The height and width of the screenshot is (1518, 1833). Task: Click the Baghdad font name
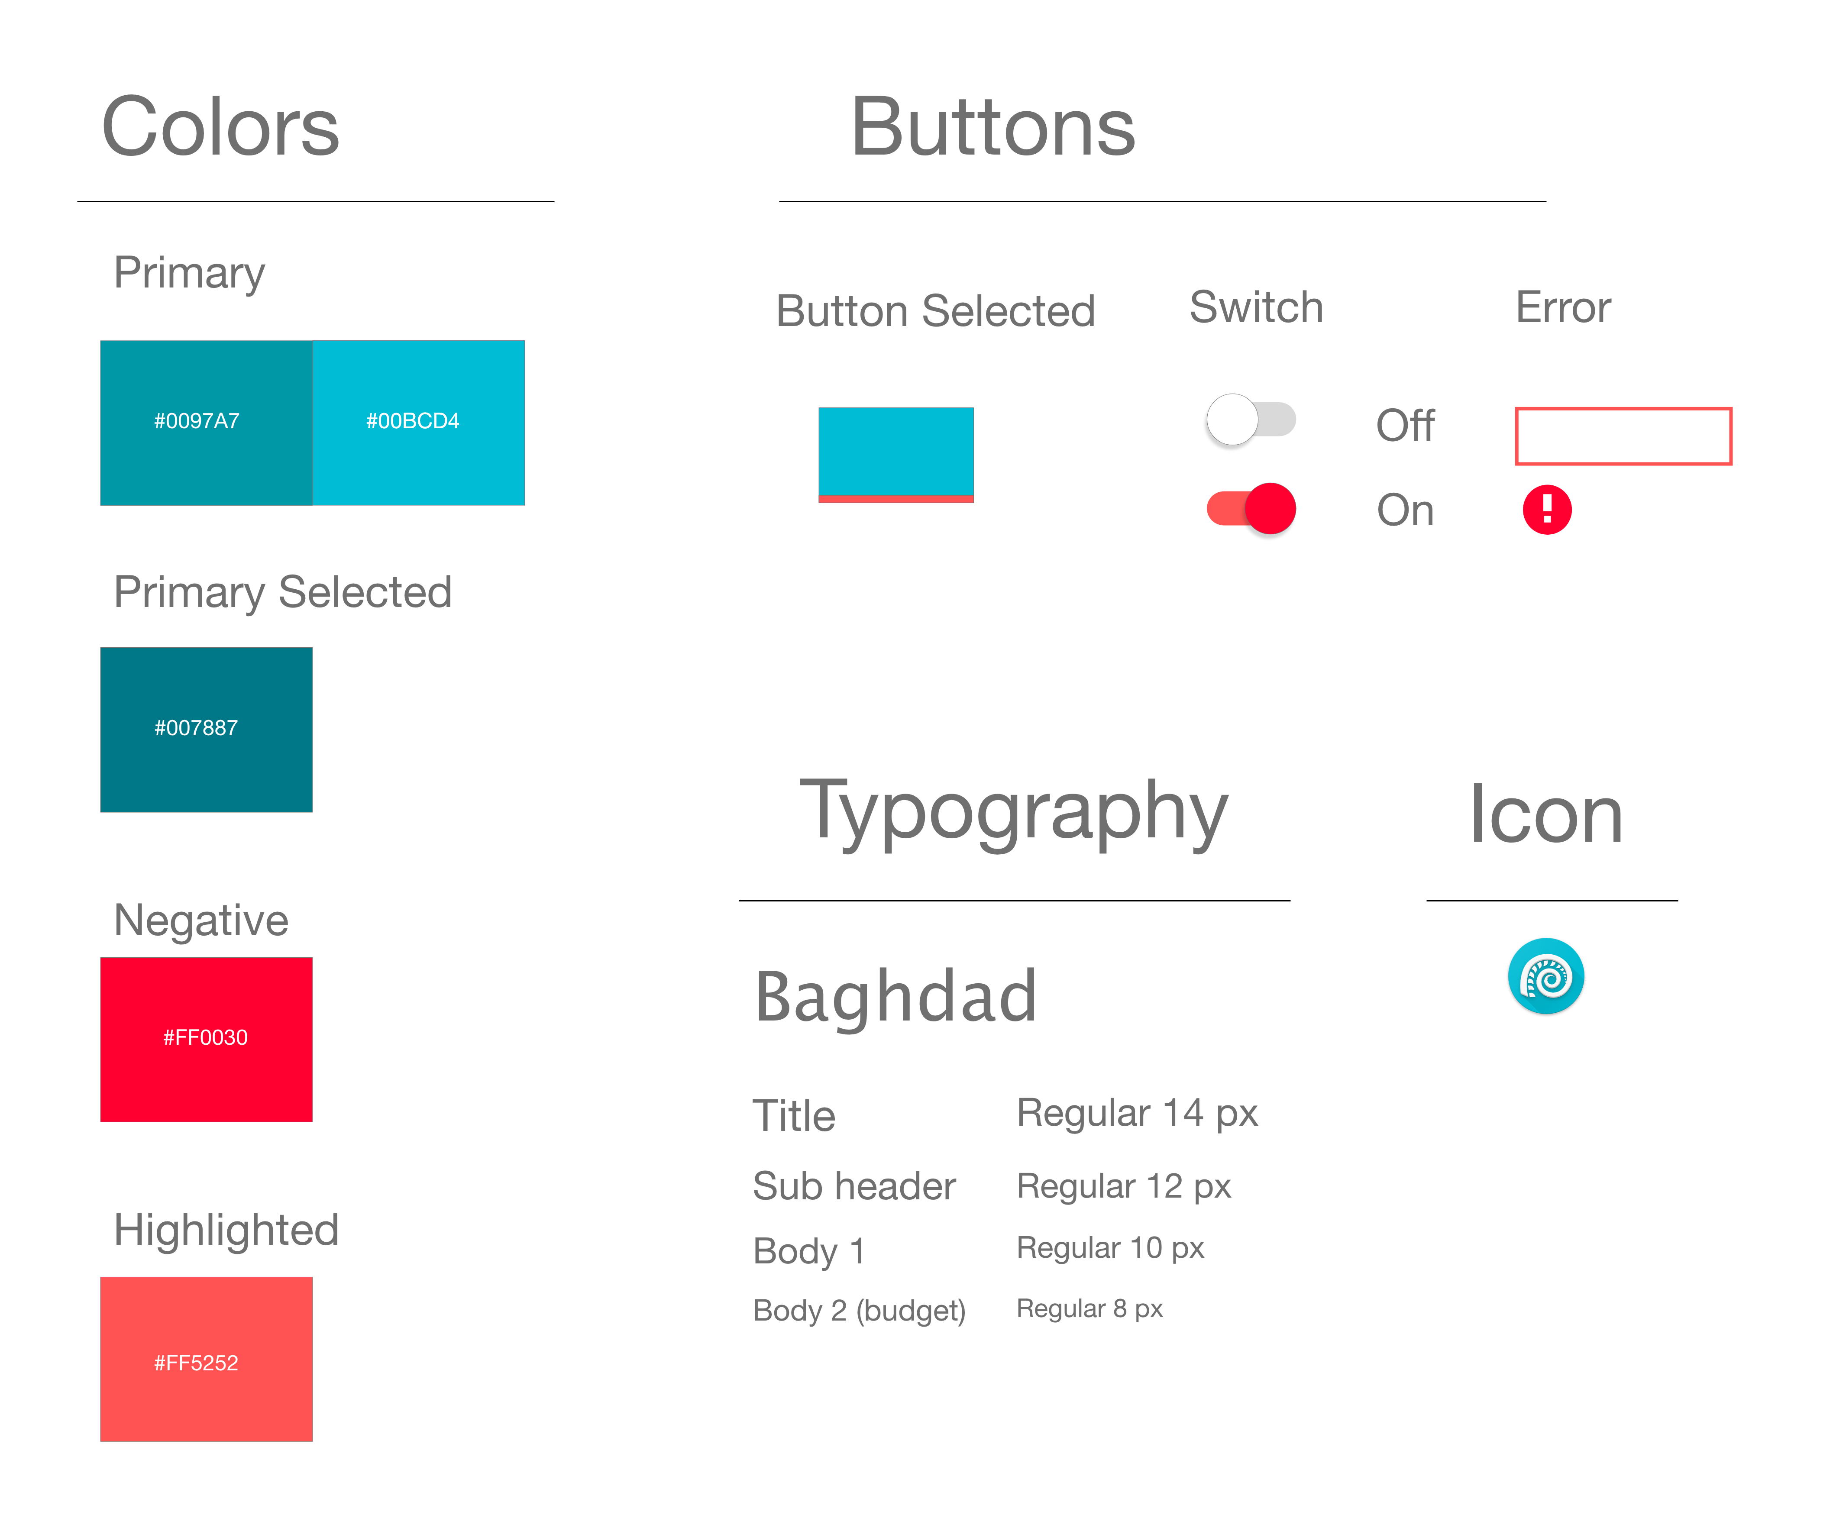pos(895,996)
